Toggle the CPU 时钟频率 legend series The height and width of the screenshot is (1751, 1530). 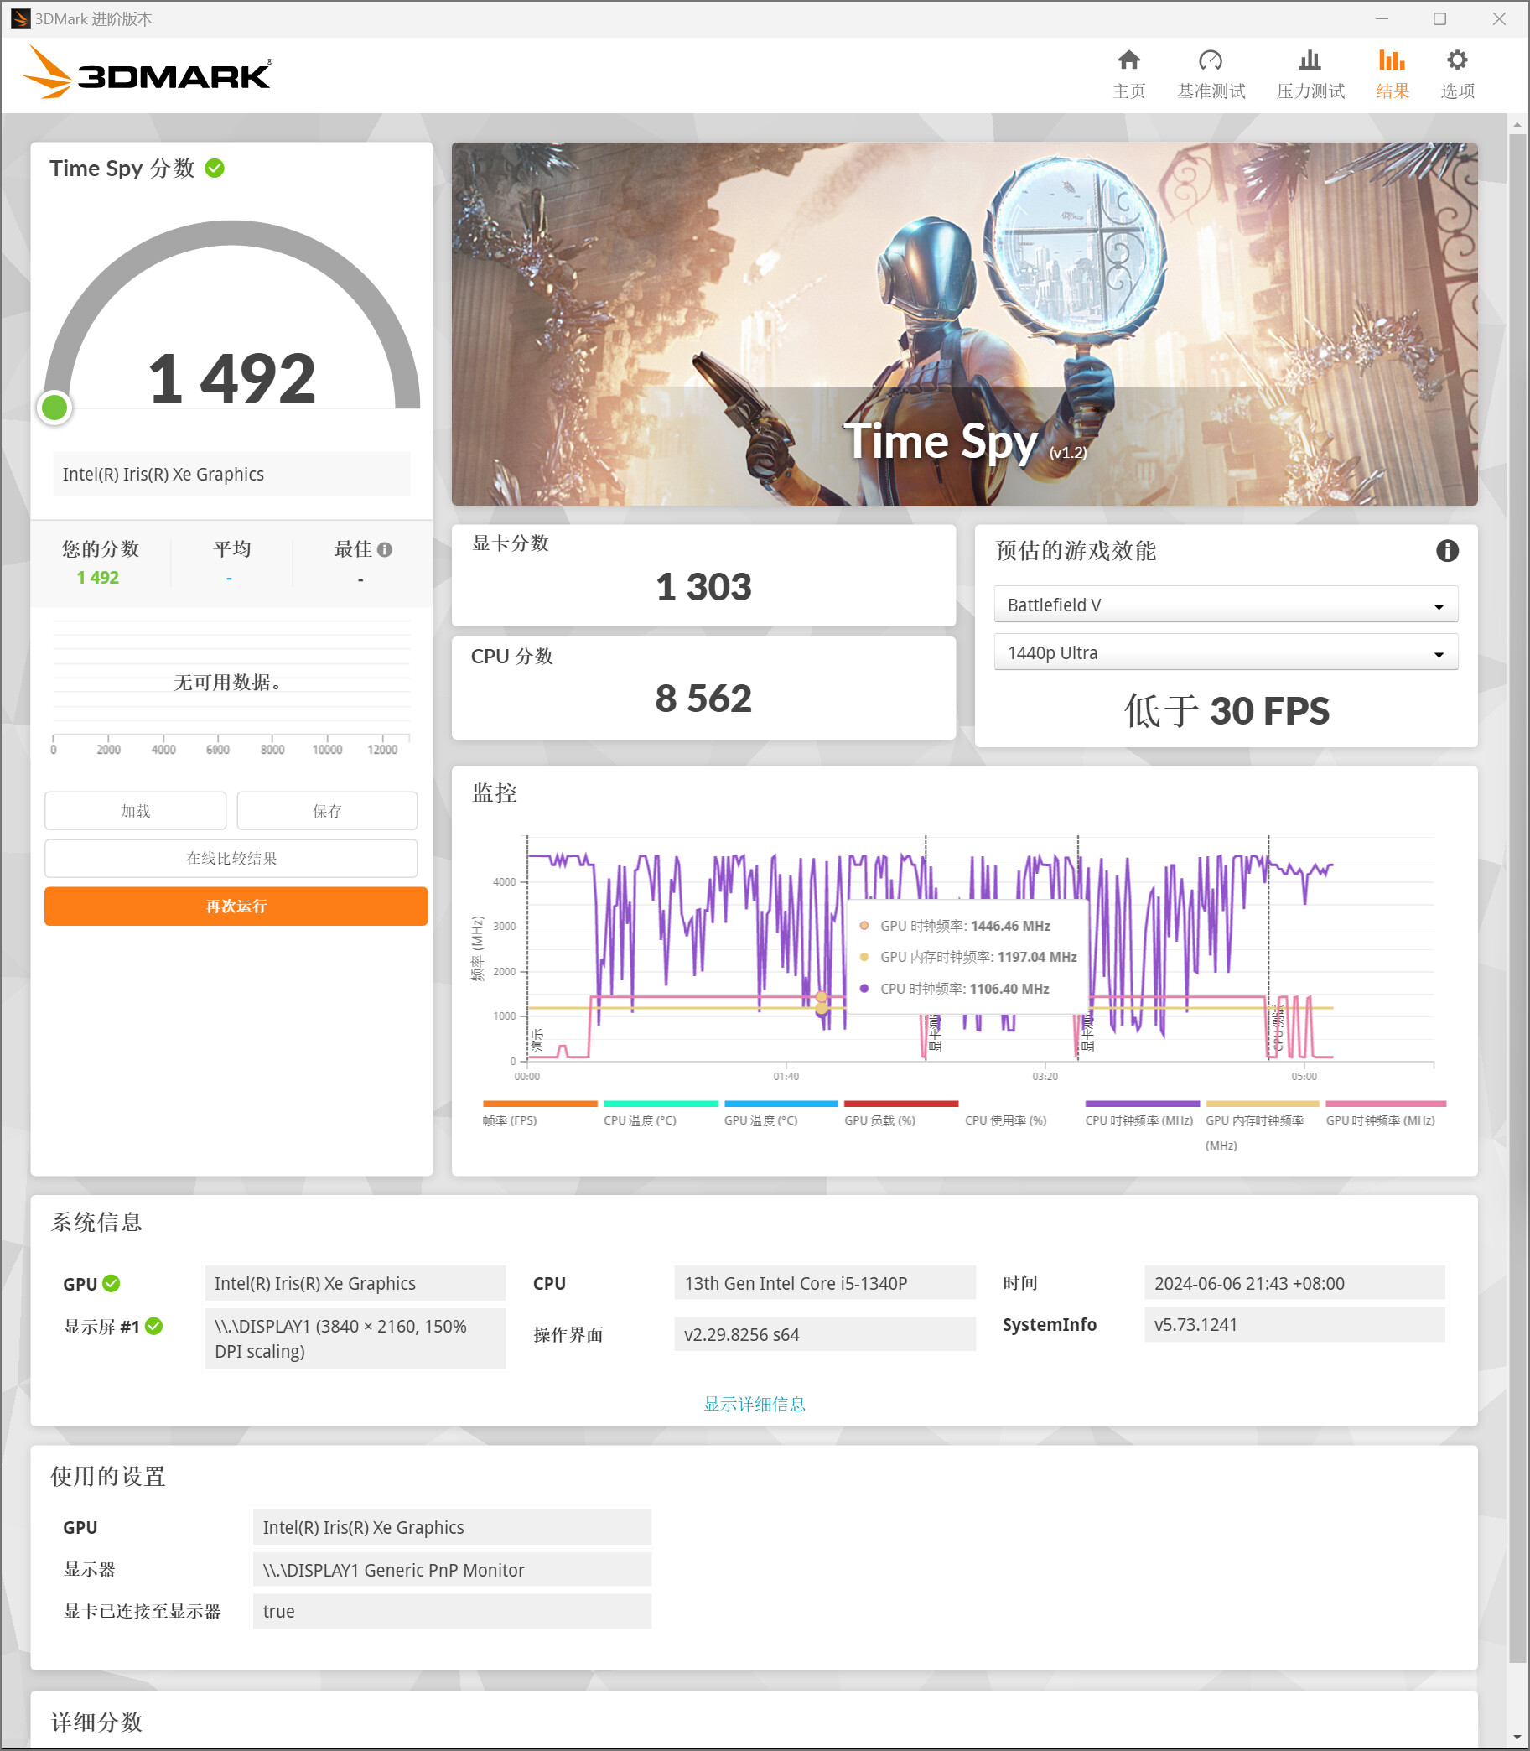click(1138, 1120)
